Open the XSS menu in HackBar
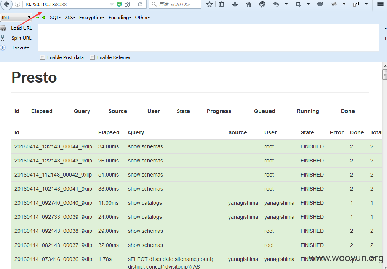Viewport: 387px width, 269px height. pyautogui.click(x=70, y=18)
